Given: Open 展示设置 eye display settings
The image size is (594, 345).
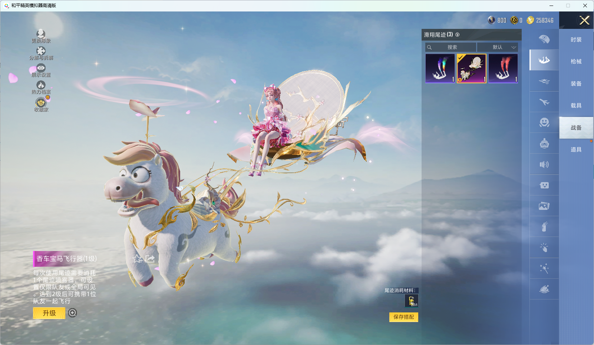Looking at the screenshot, I should [41, 68].
